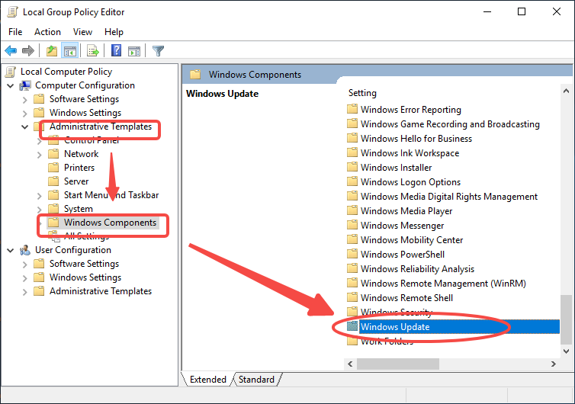The image size is (575, 404).
Task: Select Windows Media Digital Rights Management
Action: 449,196
